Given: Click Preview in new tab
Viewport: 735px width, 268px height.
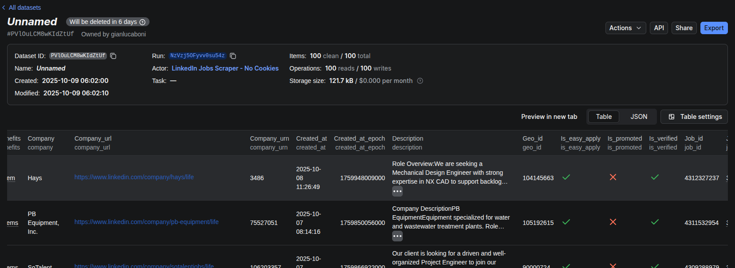Looking at the screenshot, I should click(549, 117).
